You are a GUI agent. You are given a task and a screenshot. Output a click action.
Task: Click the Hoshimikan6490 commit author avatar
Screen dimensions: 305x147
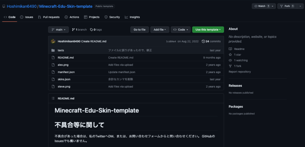pos(53,41)
